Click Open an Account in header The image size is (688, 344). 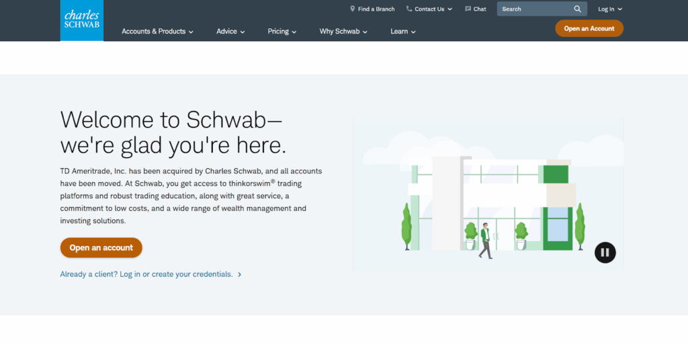(589, 29)
